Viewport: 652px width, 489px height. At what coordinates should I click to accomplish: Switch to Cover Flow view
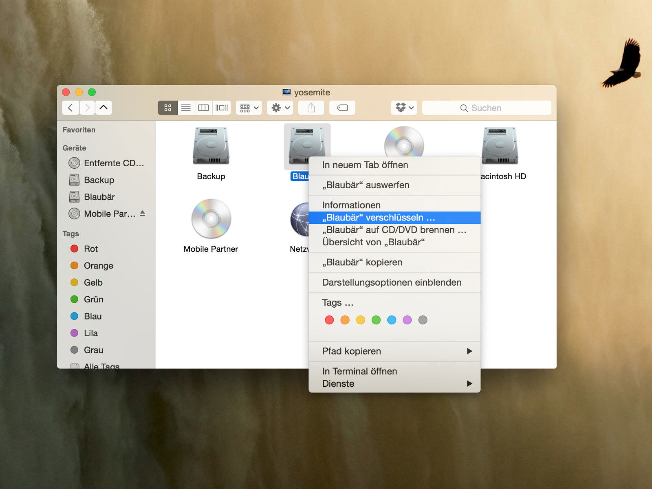(222, 108)
